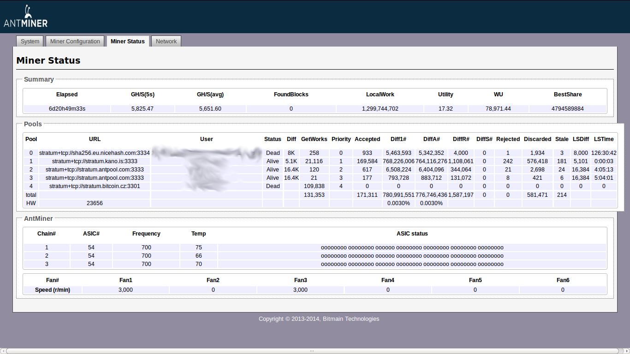Click the Utility value 17.32
630x354 pixels.
(x=446, y=109)
